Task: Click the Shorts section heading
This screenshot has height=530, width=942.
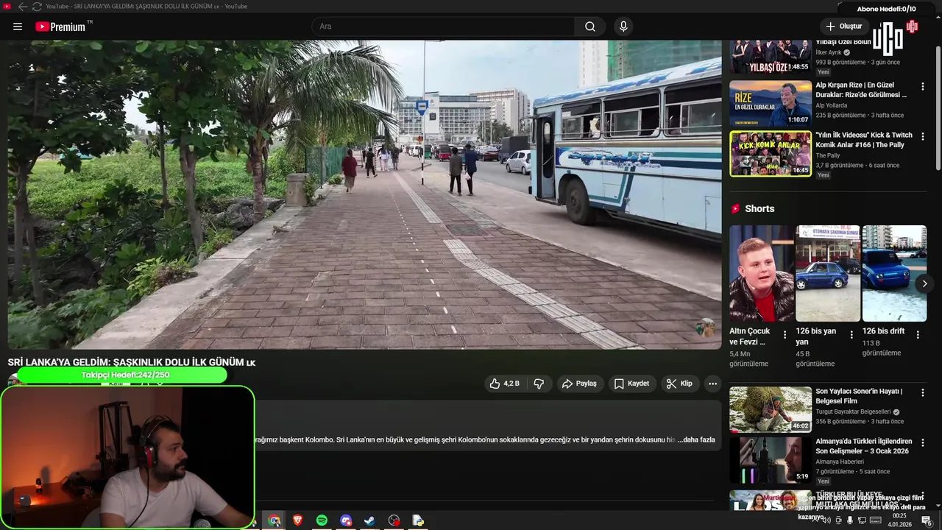Action: click(x=759, y=208)
